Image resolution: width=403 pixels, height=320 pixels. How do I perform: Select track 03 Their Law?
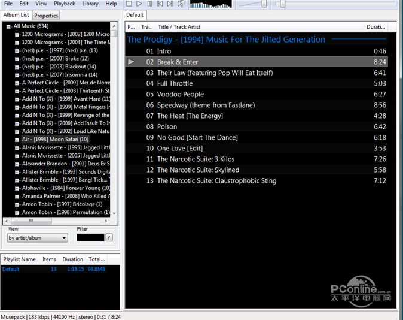tap(257, 73)
